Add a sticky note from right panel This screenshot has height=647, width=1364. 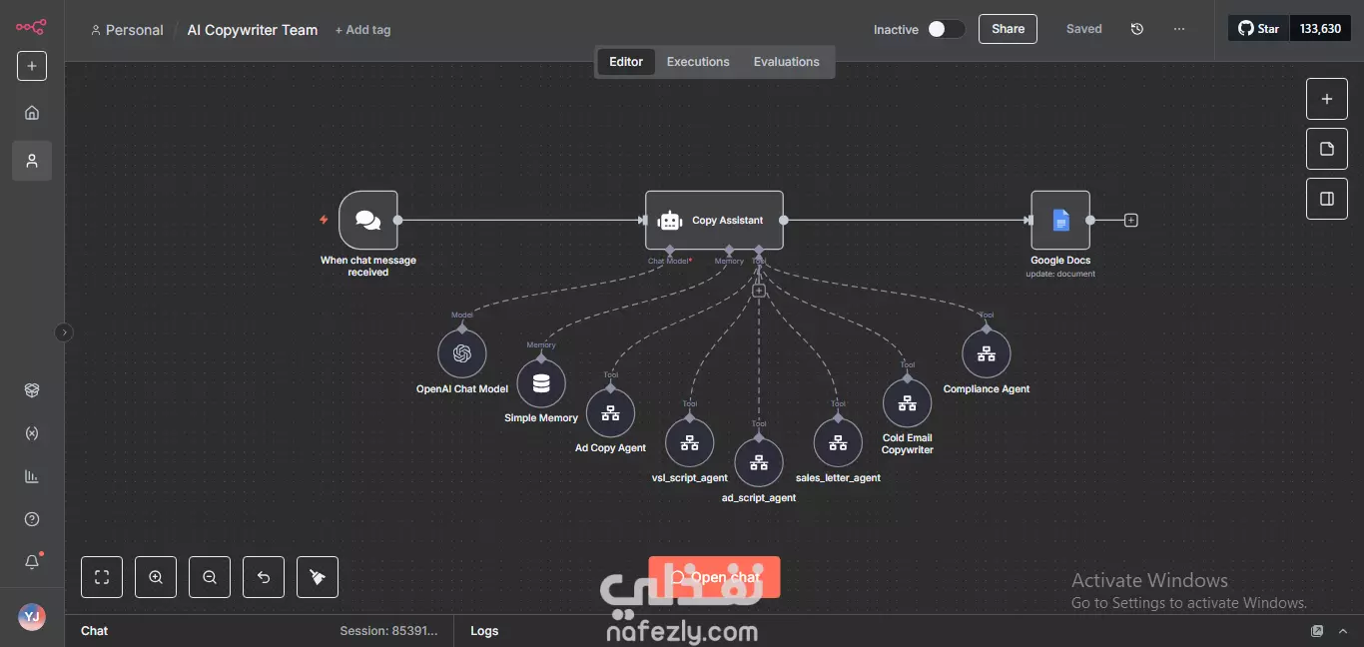(x=1327, y=149)
